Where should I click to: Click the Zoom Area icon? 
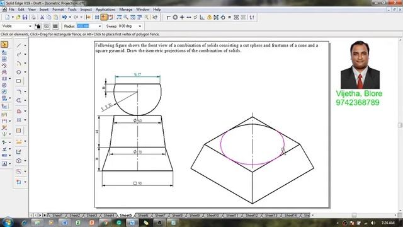(119, 17)
